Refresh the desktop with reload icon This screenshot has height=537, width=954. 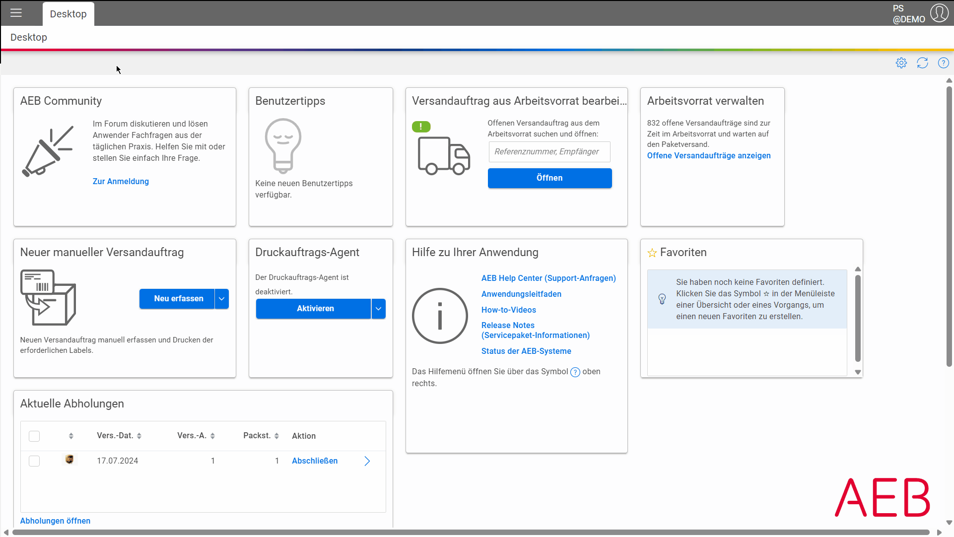pyautogui.click(x=922, y=63)
